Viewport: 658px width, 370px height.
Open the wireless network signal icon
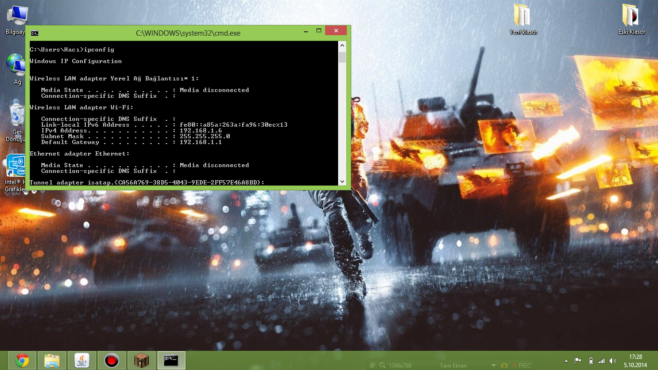tap(601, 361)
